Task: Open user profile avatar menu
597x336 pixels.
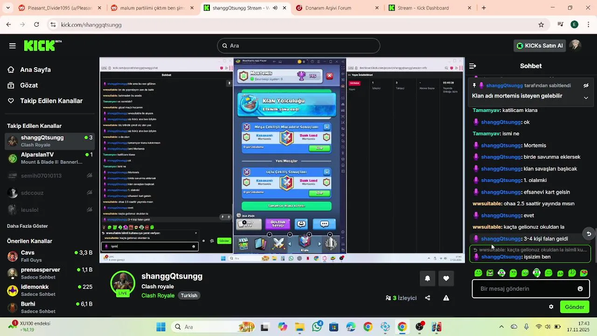Action: coord(575,45)
